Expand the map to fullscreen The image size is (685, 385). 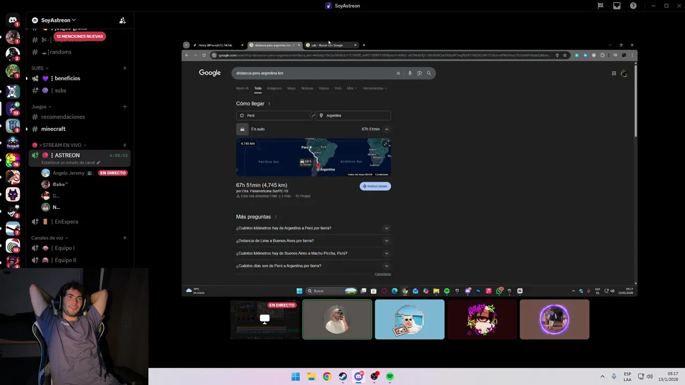point(385,144)
